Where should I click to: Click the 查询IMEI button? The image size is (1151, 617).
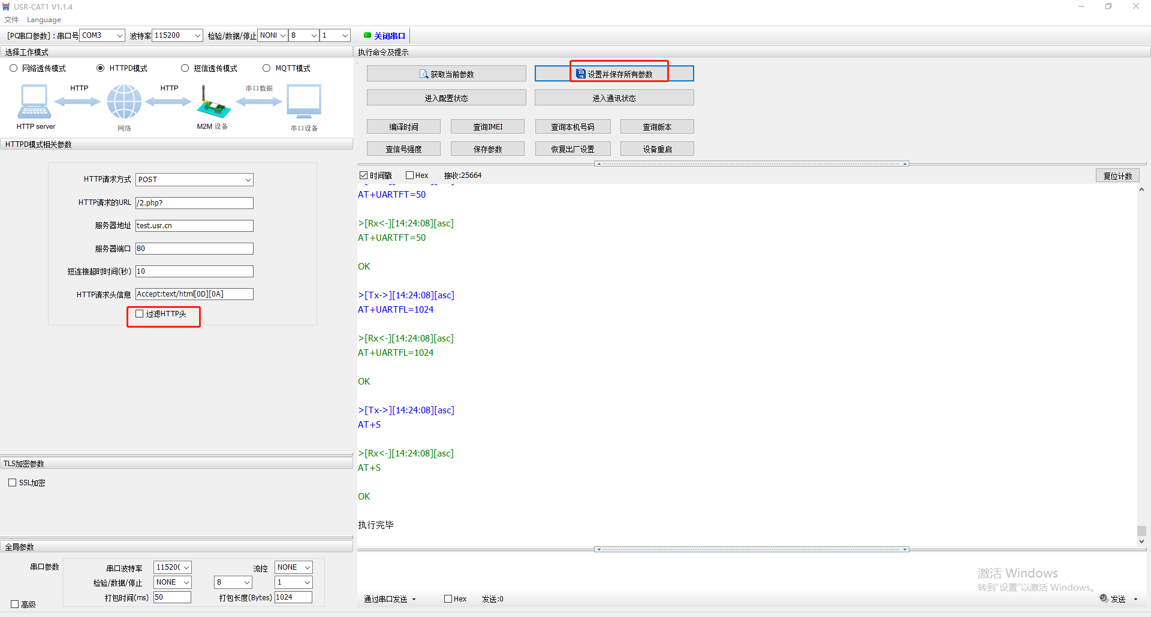coord(487,127)
